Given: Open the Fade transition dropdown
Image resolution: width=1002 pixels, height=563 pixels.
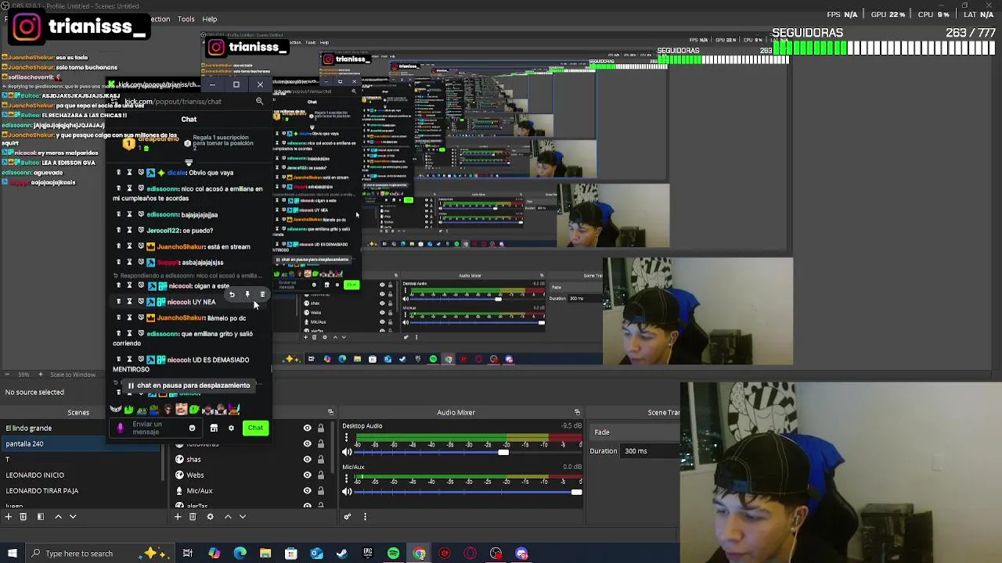Looking at the screenshot, I should point(634,432).
